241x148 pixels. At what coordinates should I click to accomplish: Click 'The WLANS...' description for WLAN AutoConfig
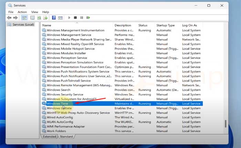click(x=124, y=122)
